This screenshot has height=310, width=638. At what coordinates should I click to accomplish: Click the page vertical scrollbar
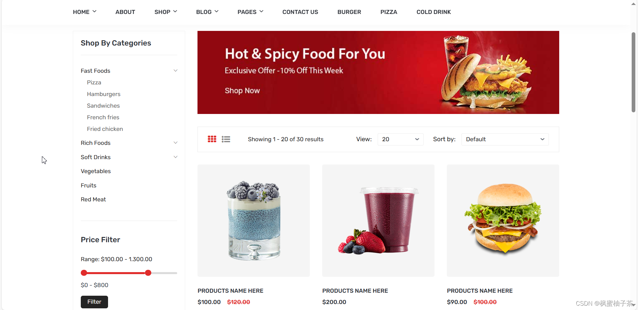tap(633, 72)
